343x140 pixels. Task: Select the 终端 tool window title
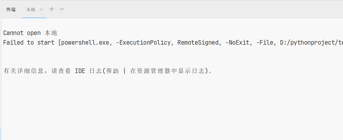[x=11, y=9]
